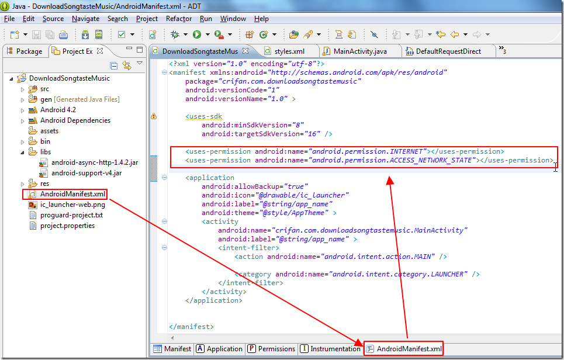Image resolution: width=564 pixels, height=360 pixels.
Task: Collapse the libs folder
Action: tap(22, 153)
